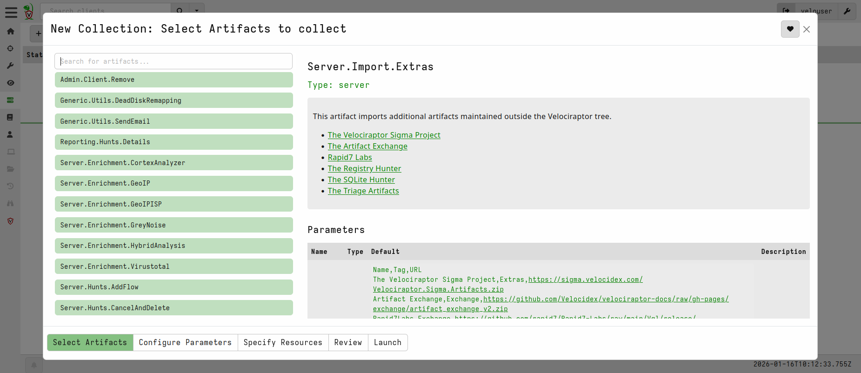The height and width of the screenshot is (373, 861).
Task: Open Server Artifacts icon in sidebar
Action: pos(10,100)
